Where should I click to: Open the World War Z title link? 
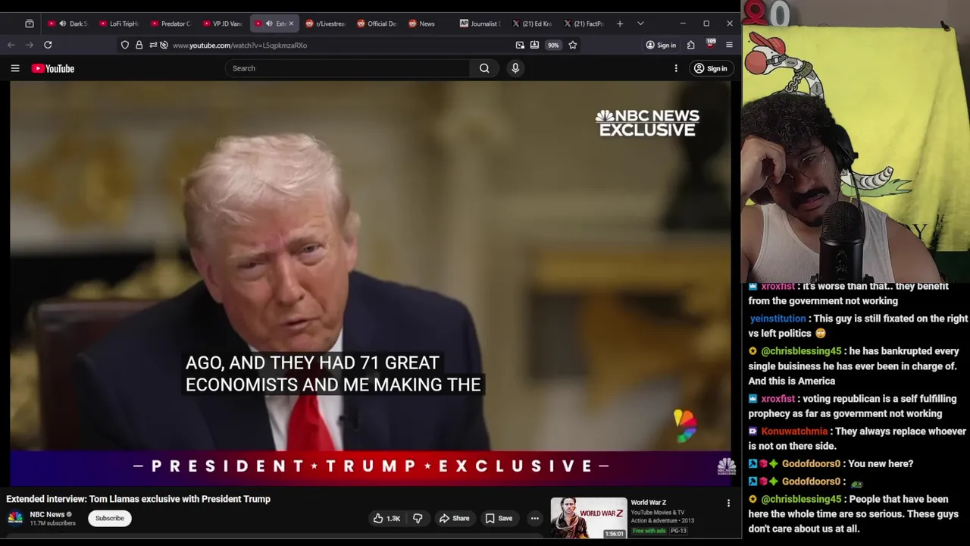(x=649, y=502)
